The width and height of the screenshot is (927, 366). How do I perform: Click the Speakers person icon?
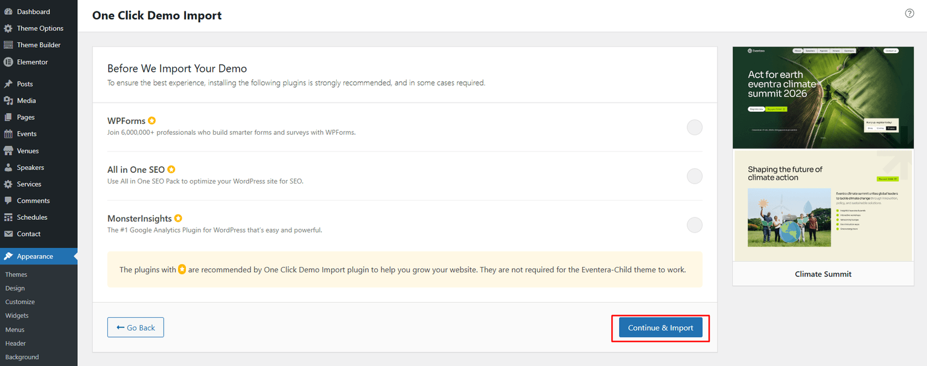click(8, 167)
